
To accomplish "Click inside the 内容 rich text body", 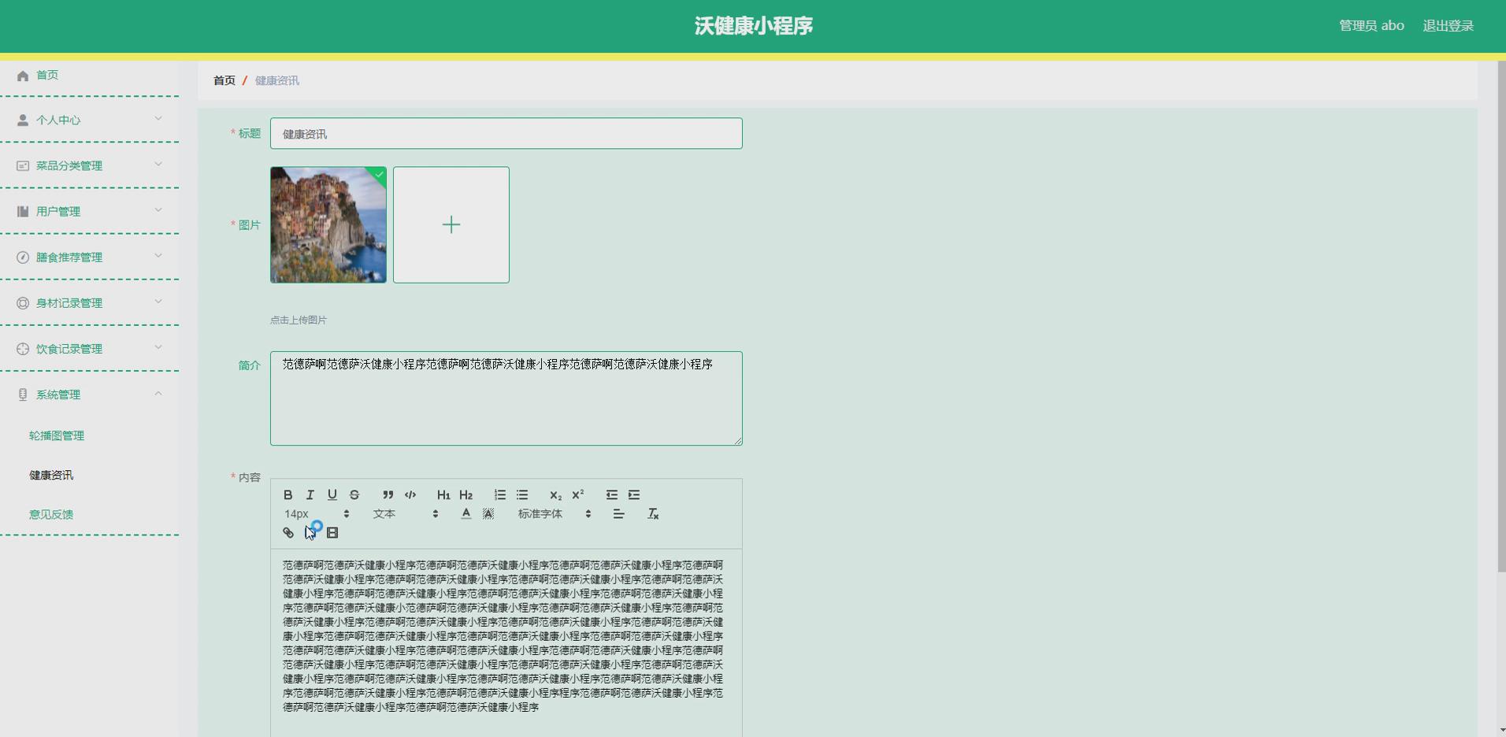I will click(506, 643).
